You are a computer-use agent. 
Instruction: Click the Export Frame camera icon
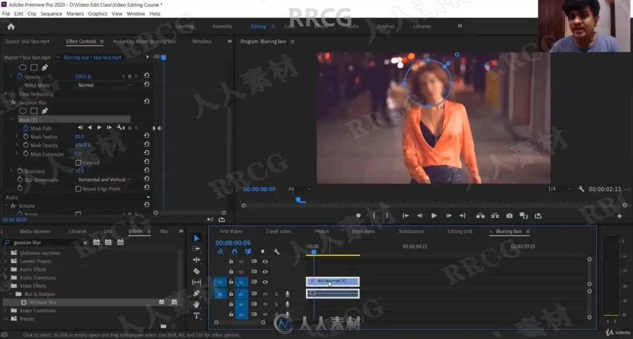509,216
